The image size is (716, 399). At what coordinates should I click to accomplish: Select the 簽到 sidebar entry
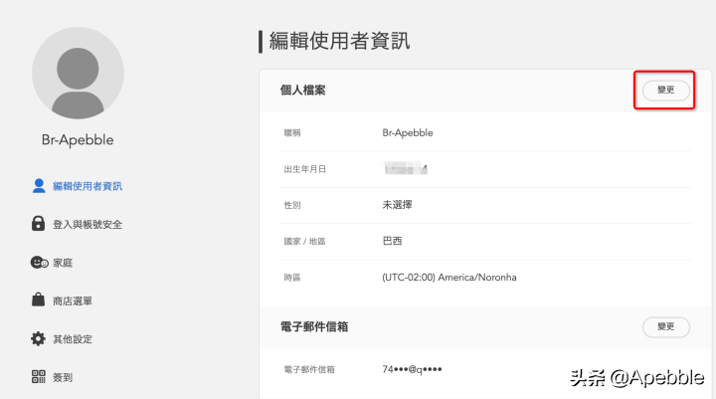pyautogui.click(x=63, y=377)
